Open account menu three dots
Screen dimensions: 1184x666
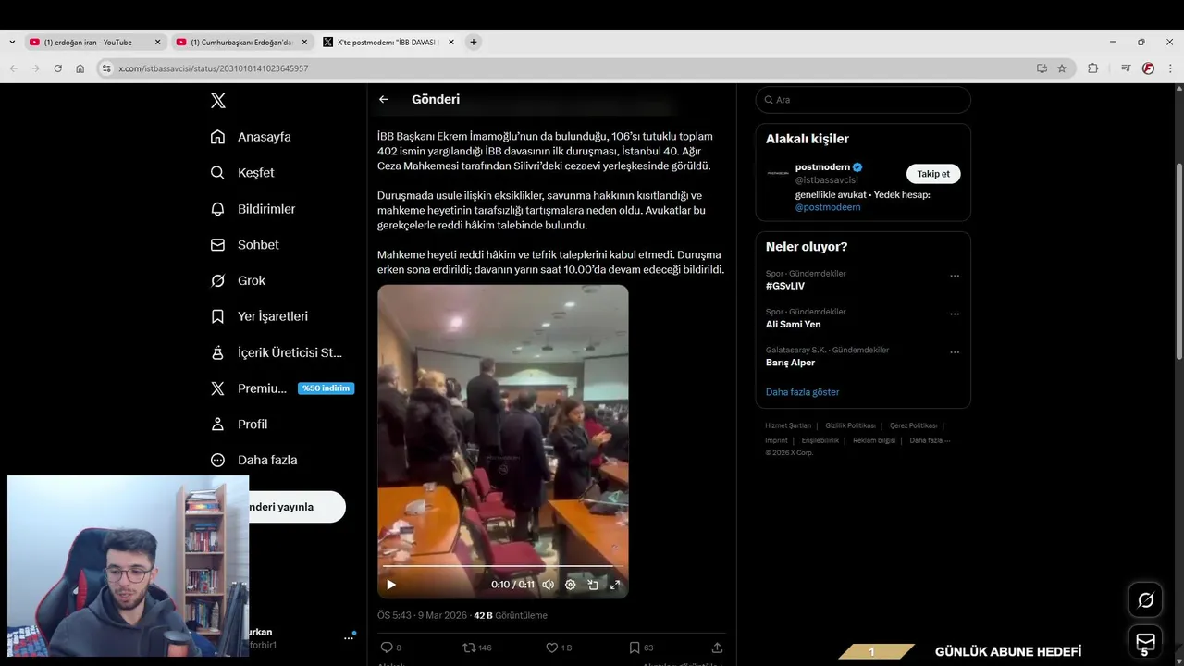[x=350, y=636]
